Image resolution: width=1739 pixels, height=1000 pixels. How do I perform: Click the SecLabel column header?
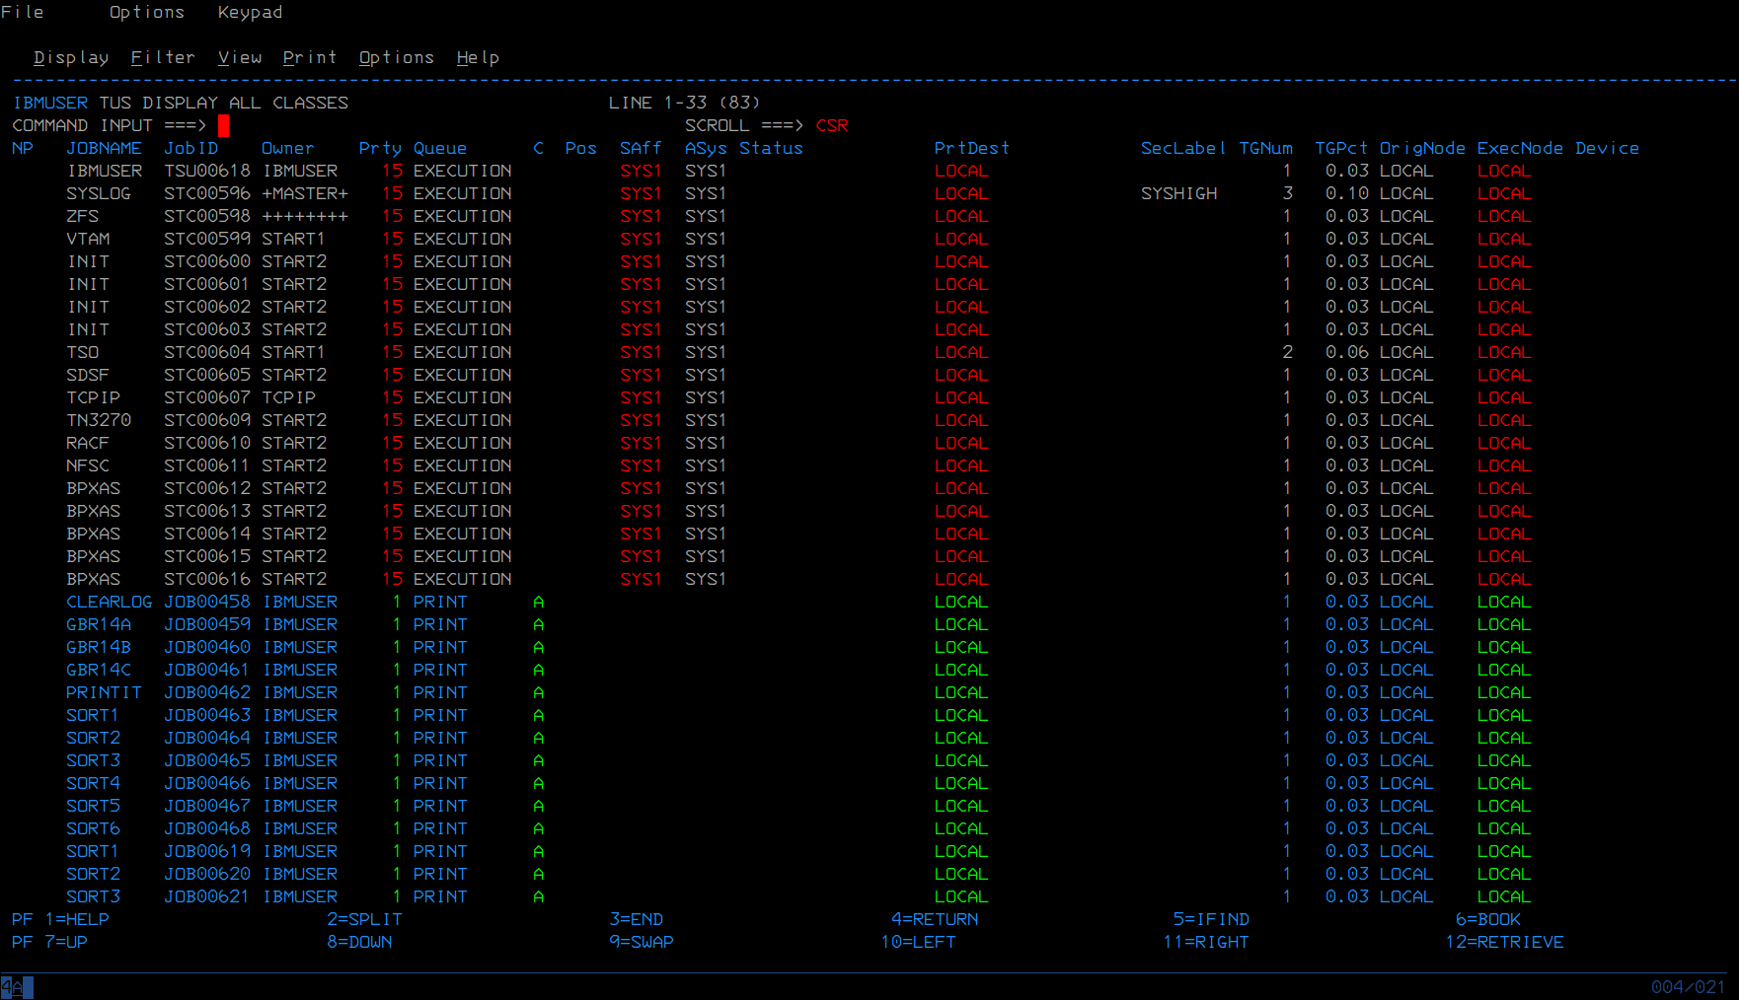click(1183, 148)
